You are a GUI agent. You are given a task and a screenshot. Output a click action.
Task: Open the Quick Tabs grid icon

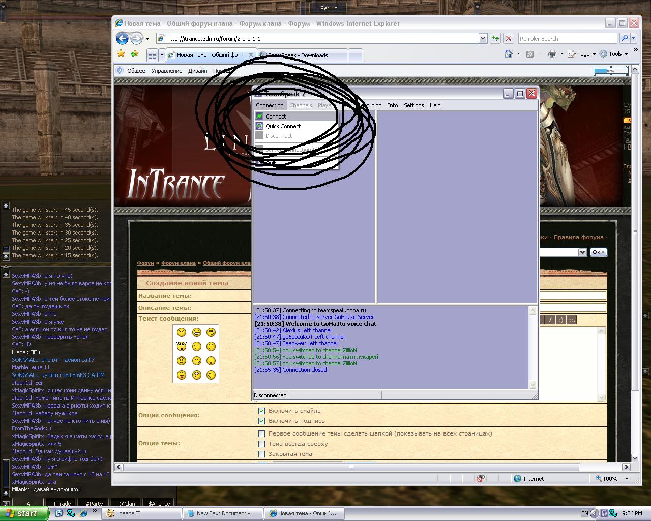[x=152, y=55]
